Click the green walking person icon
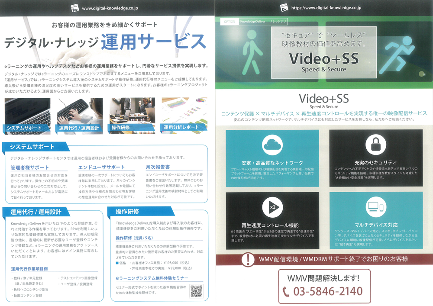Image resolution: width=433 pixels, height=306 pixels. click(252, 52)
